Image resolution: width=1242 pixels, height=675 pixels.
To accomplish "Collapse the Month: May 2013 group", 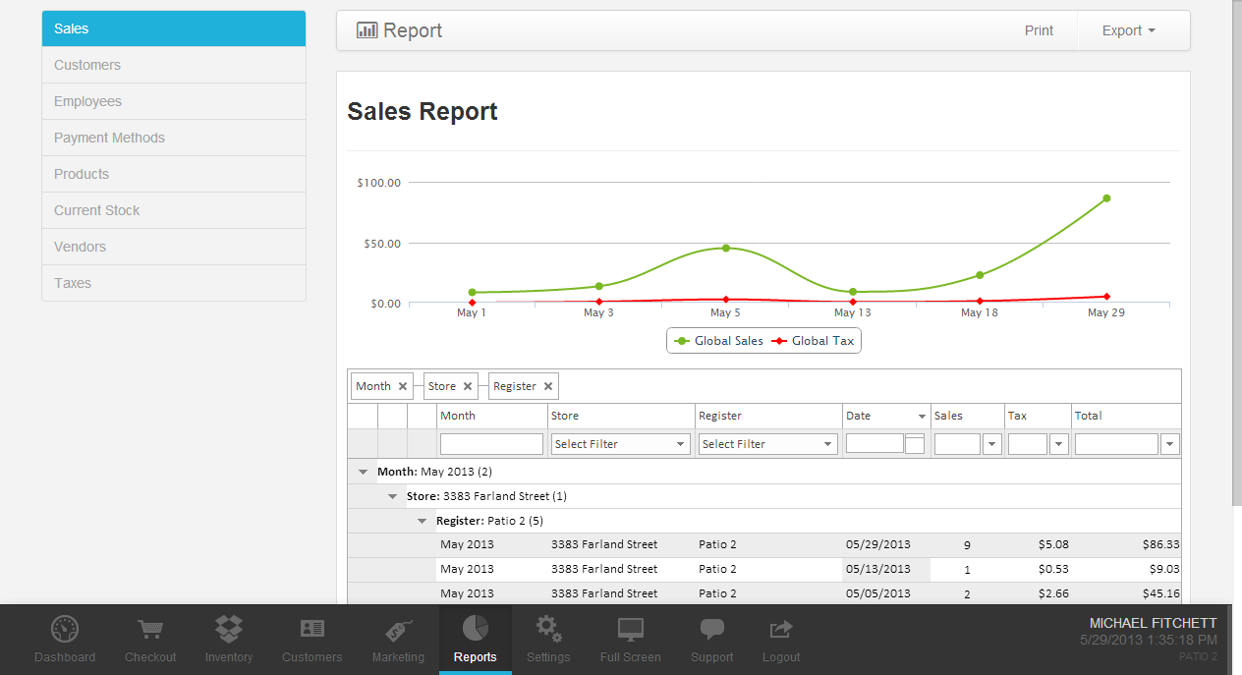I will 365,473.
